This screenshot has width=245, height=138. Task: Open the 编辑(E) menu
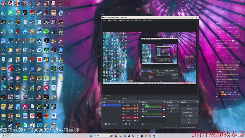(110, 20)
